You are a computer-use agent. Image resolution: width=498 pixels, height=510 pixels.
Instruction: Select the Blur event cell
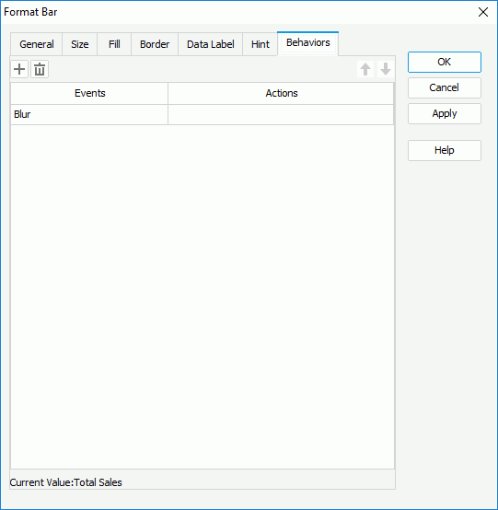89,114
